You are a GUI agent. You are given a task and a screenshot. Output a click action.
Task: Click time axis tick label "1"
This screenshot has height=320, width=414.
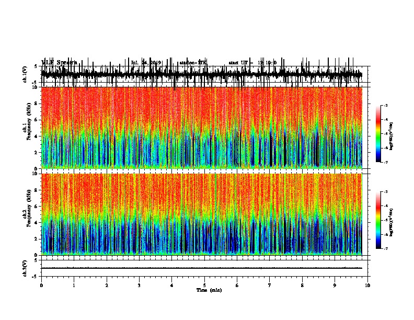[x=74, y=285]
